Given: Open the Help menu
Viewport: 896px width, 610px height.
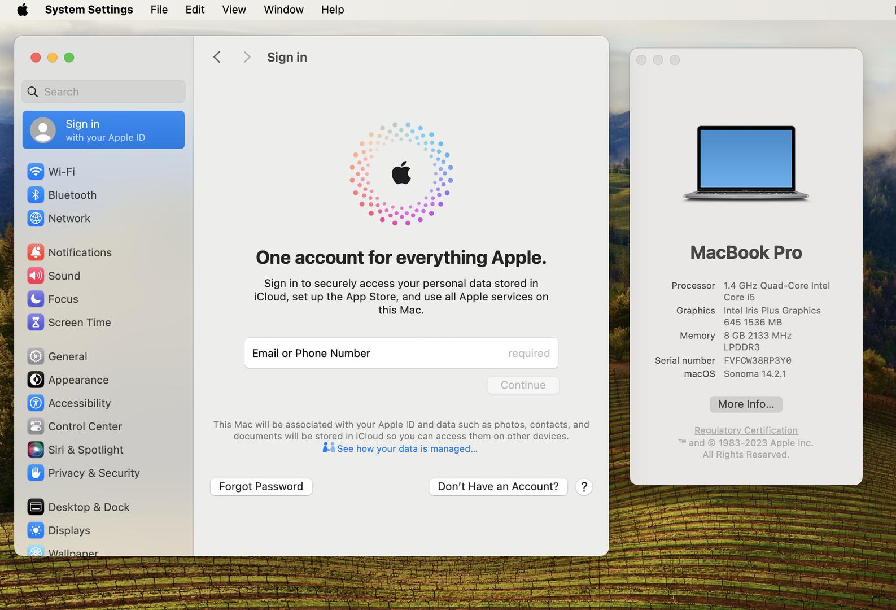Looking at the screenshot, I should (x=333, y=10).
